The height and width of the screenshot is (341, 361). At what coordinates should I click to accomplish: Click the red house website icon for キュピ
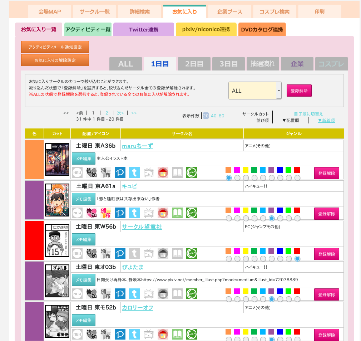coord(163,213)
